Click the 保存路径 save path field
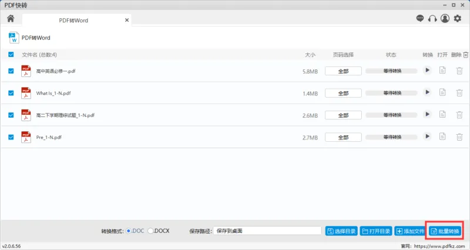 (x=267, y=231)
